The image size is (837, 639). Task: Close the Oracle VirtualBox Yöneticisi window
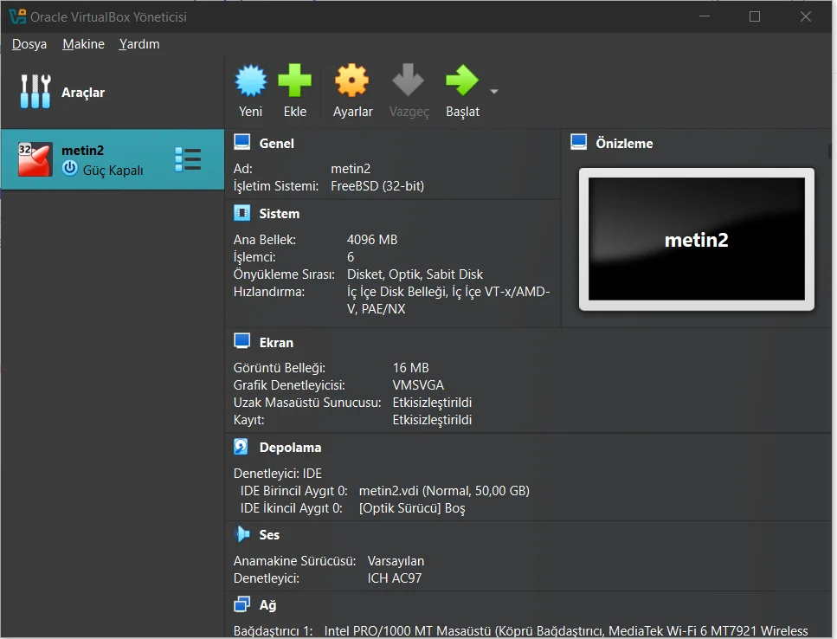806,16
